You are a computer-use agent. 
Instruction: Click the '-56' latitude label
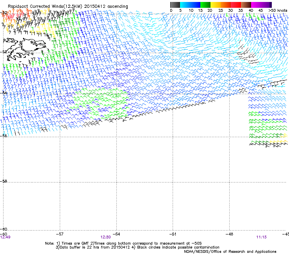(4, 136)
